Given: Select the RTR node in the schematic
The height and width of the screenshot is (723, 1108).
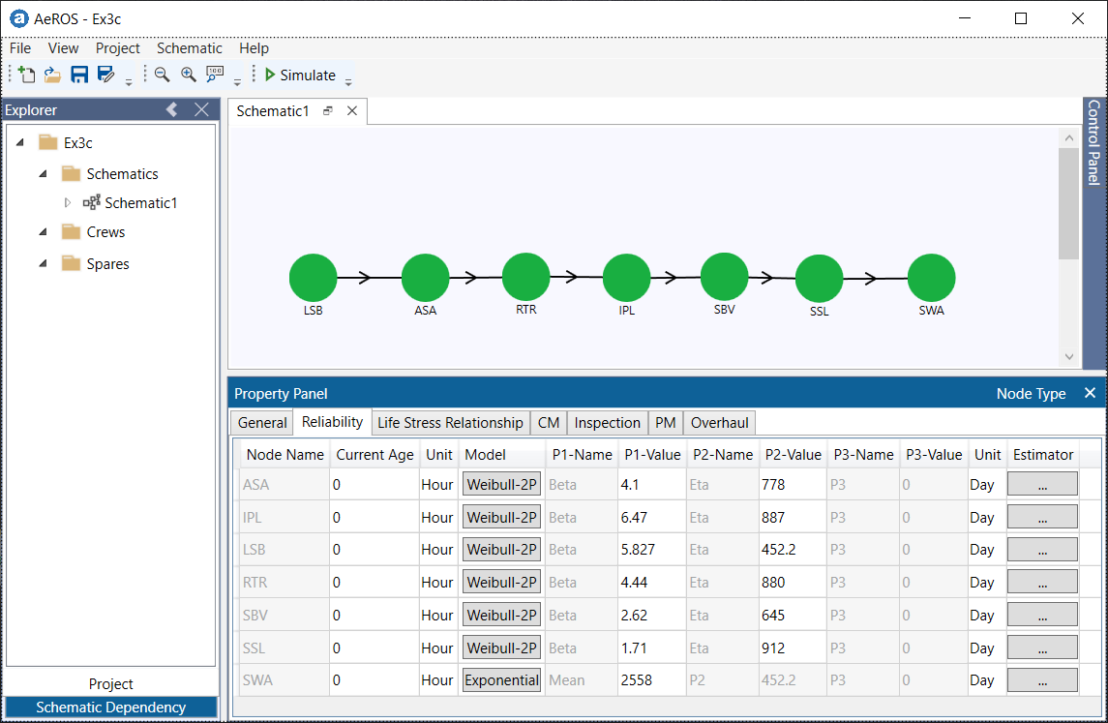Looking at the screenshot, I should (525, 277).
